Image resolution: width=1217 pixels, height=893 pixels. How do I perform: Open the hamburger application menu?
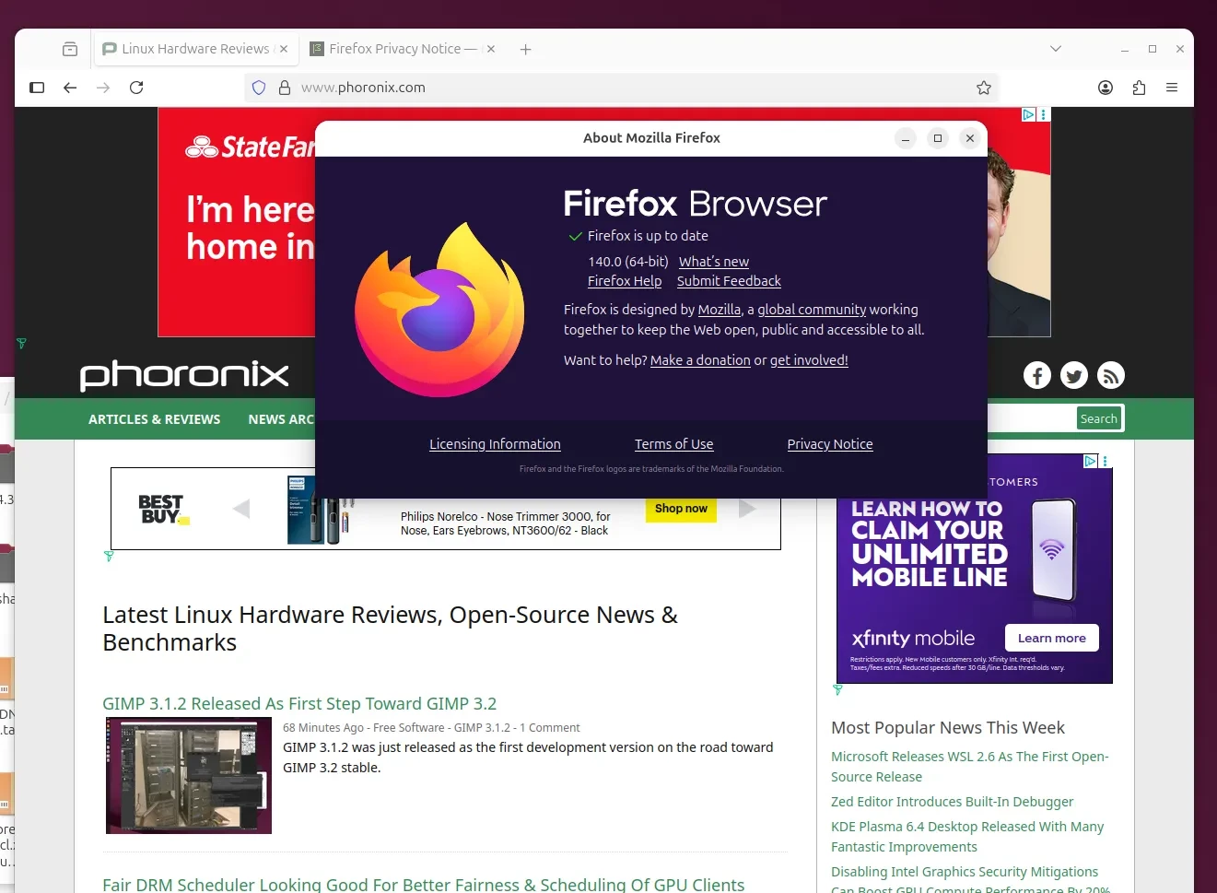point(1172,88)
